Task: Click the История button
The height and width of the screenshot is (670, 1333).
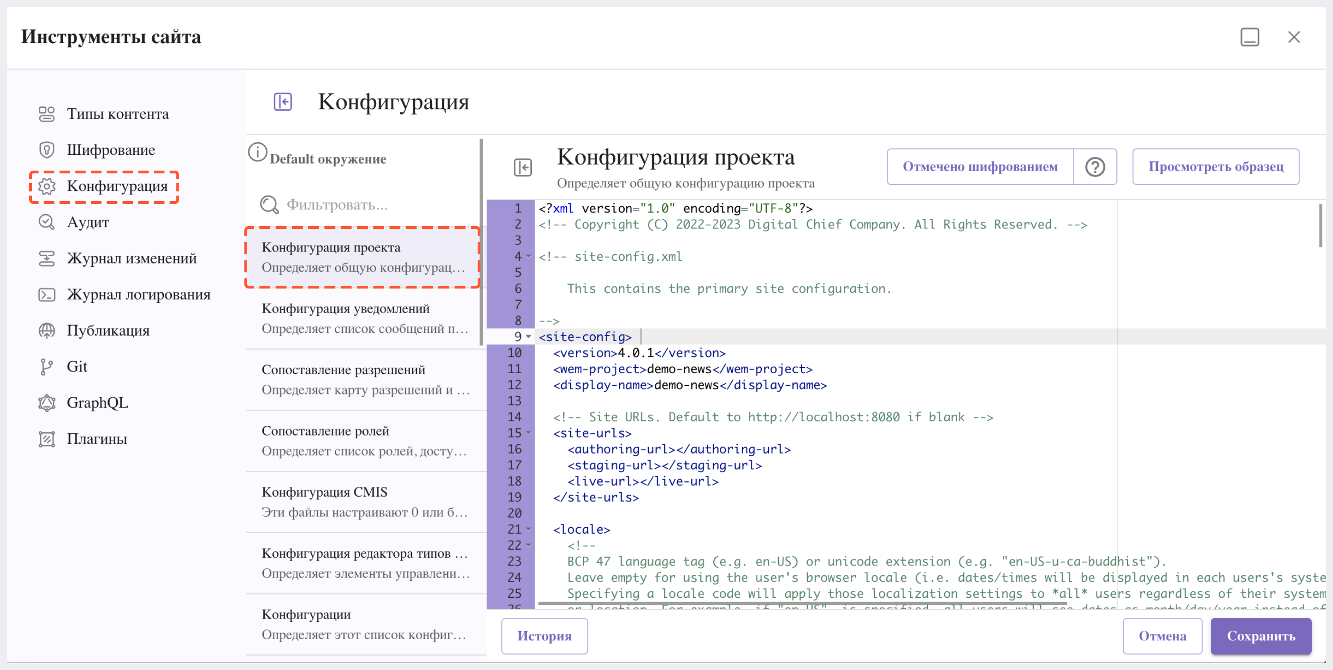Action: (544, 636)
